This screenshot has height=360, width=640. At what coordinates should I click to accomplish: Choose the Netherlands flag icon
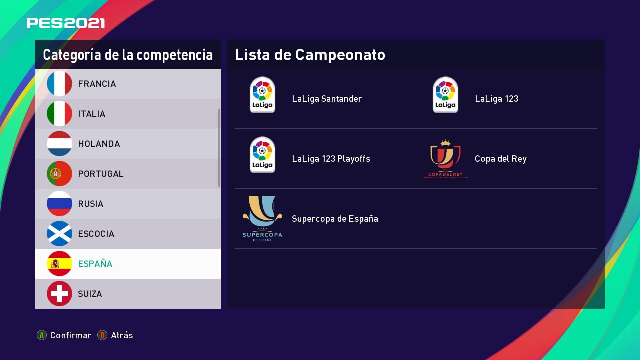[x=59, y=144]
